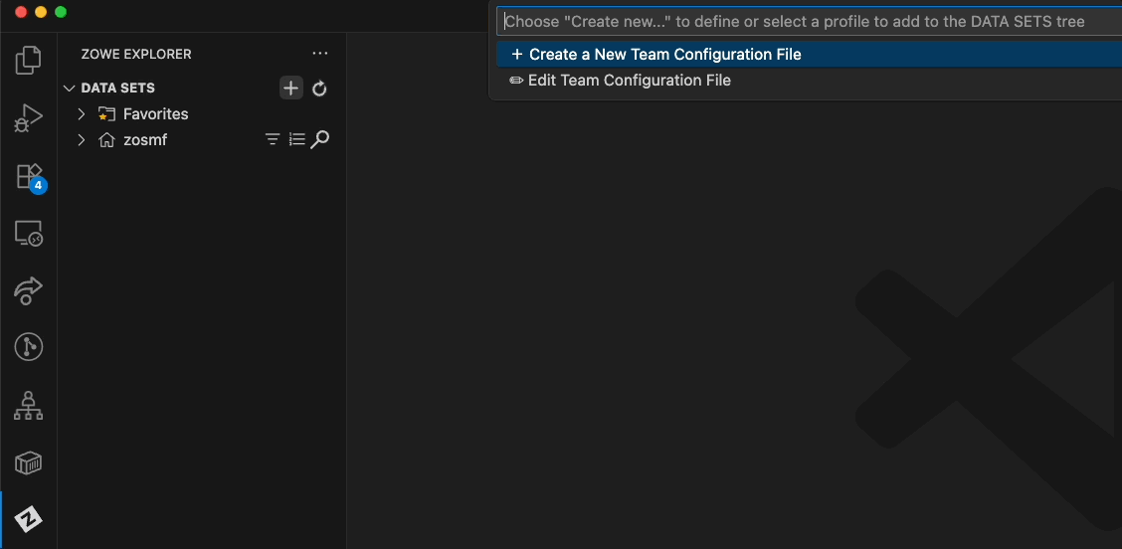Choose Create a New Team Configuration File
The image size is (1122, 549).
tap(810, 55)
